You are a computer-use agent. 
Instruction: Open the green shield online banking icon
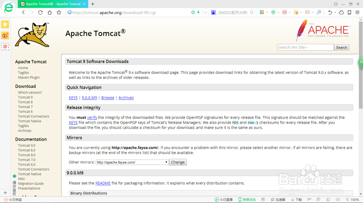pyautogui.click(x=273, y=12)
